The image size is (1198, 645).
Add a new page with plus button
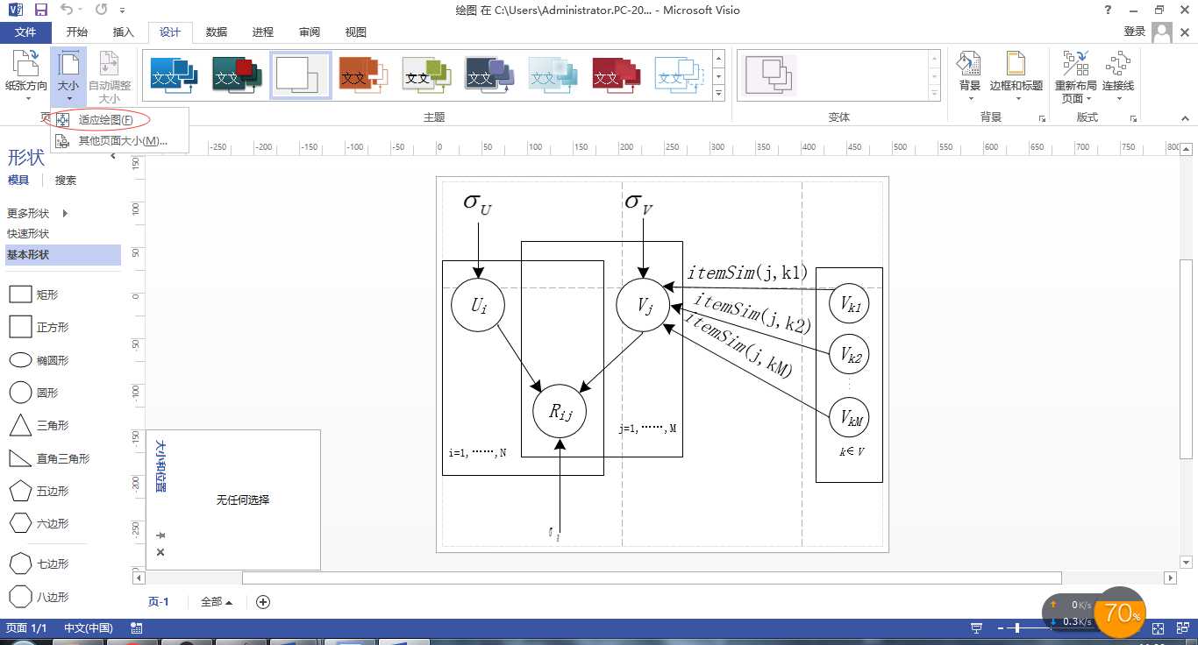point(262,602)
